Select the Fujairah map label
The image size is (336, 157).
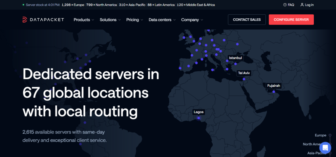point(274,86)
